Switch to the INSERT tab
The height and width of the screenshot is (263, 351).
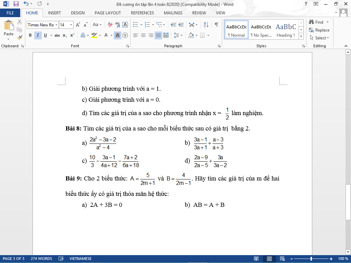[54, 13]
